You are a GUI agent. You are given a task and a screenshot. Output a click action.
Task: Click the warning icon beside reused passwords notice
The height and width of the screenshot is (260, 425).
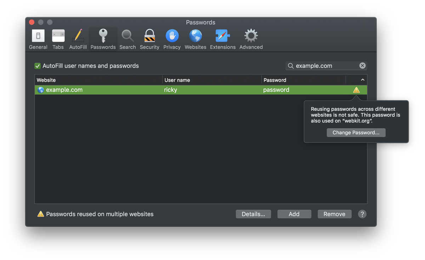click(41, 214)
